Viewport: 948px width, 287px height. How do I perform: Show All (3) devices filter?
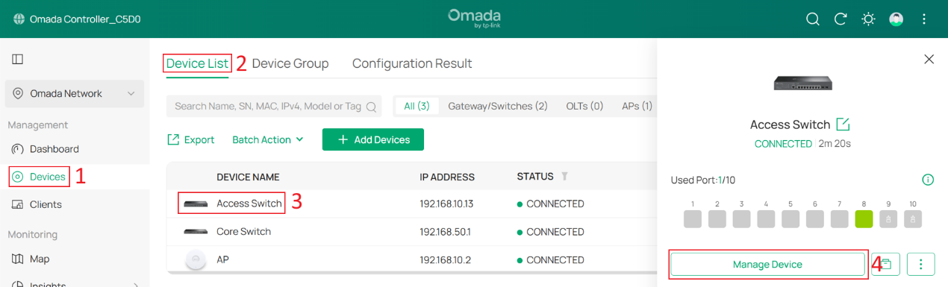tap(417, 106)
